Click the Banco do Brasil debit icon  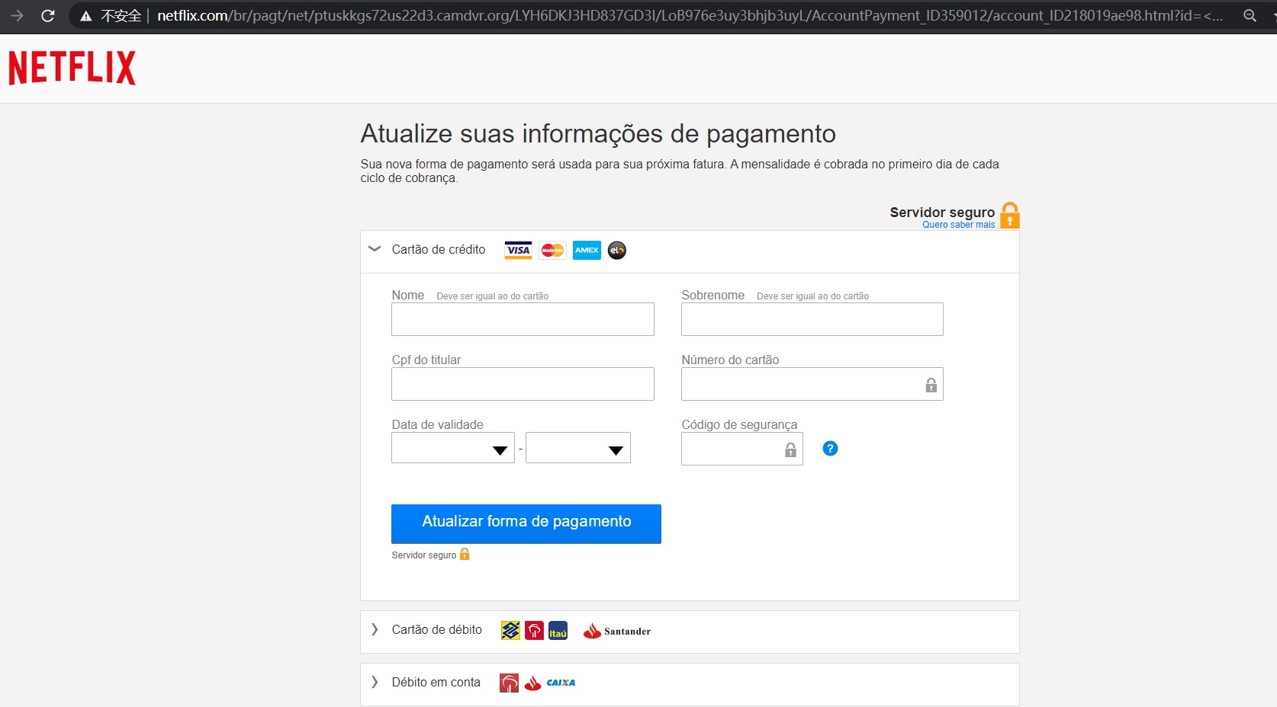point(510,631)
